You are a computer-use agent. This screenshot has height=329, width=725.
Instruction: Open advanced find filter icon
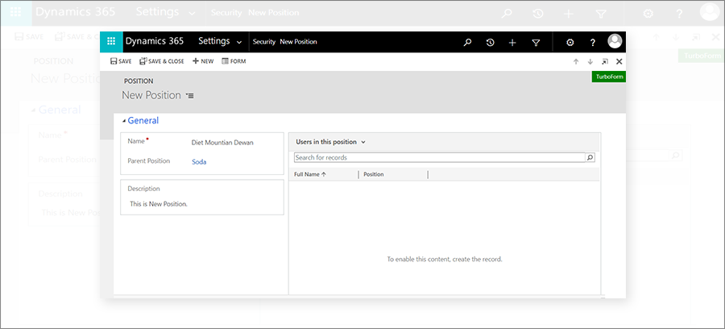tap(536, 42)
